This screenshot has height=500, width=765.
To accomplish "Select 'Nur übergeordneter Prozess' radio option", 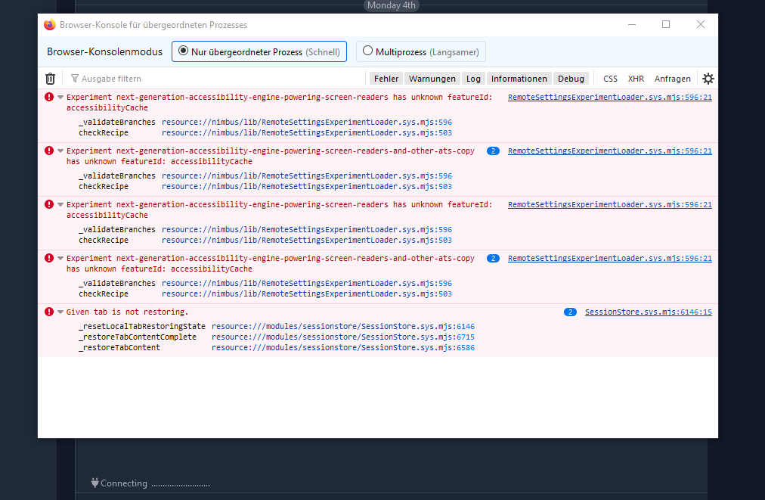I will 183,51.
